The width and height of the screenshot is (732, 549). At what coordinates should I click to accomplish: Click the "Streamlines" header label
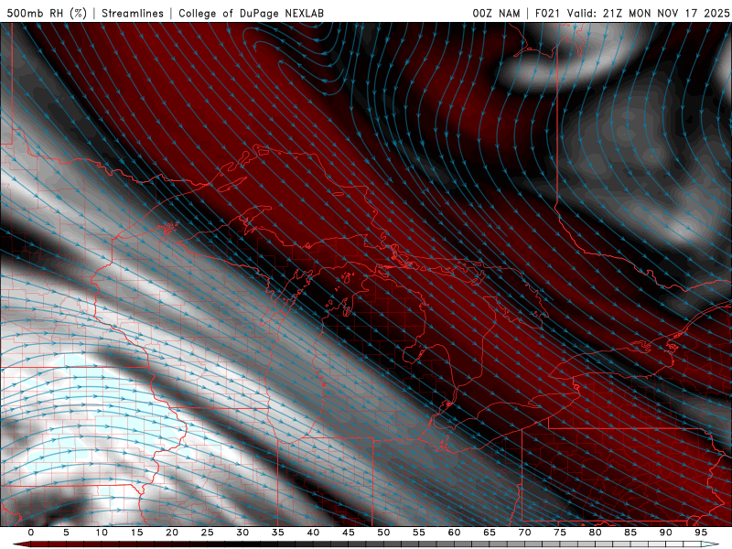(133, 13)
